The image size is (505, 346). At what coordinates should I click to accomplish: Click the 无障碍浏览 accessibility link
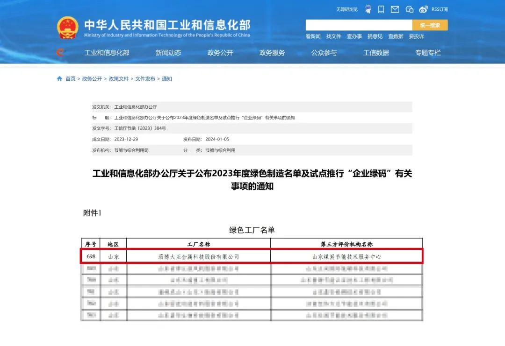346,9
